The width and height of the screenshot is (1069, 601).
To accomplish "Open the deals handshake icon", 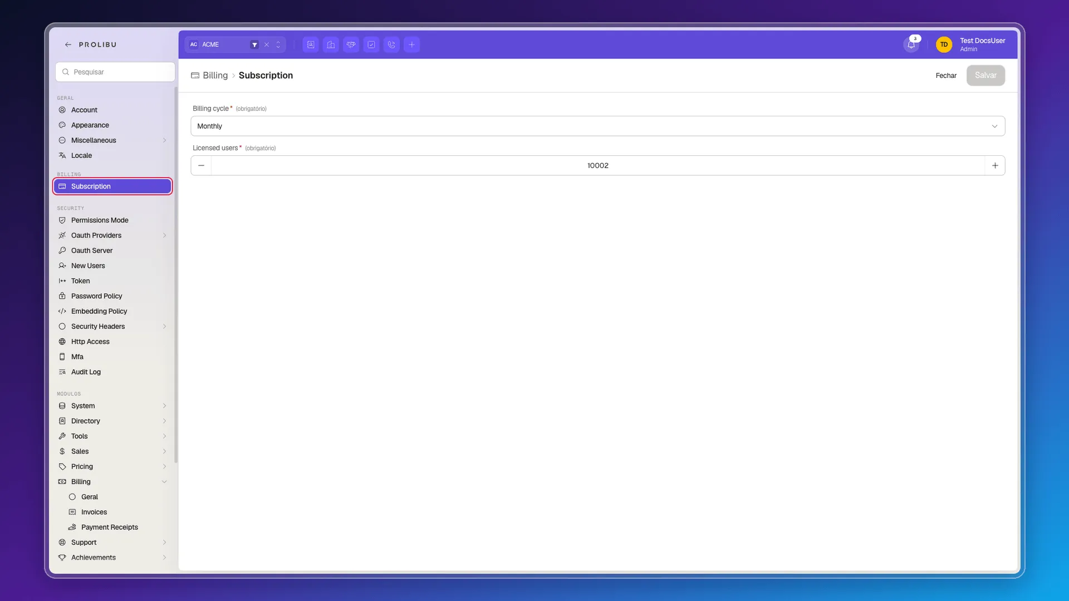I will (x=351, y=45).
